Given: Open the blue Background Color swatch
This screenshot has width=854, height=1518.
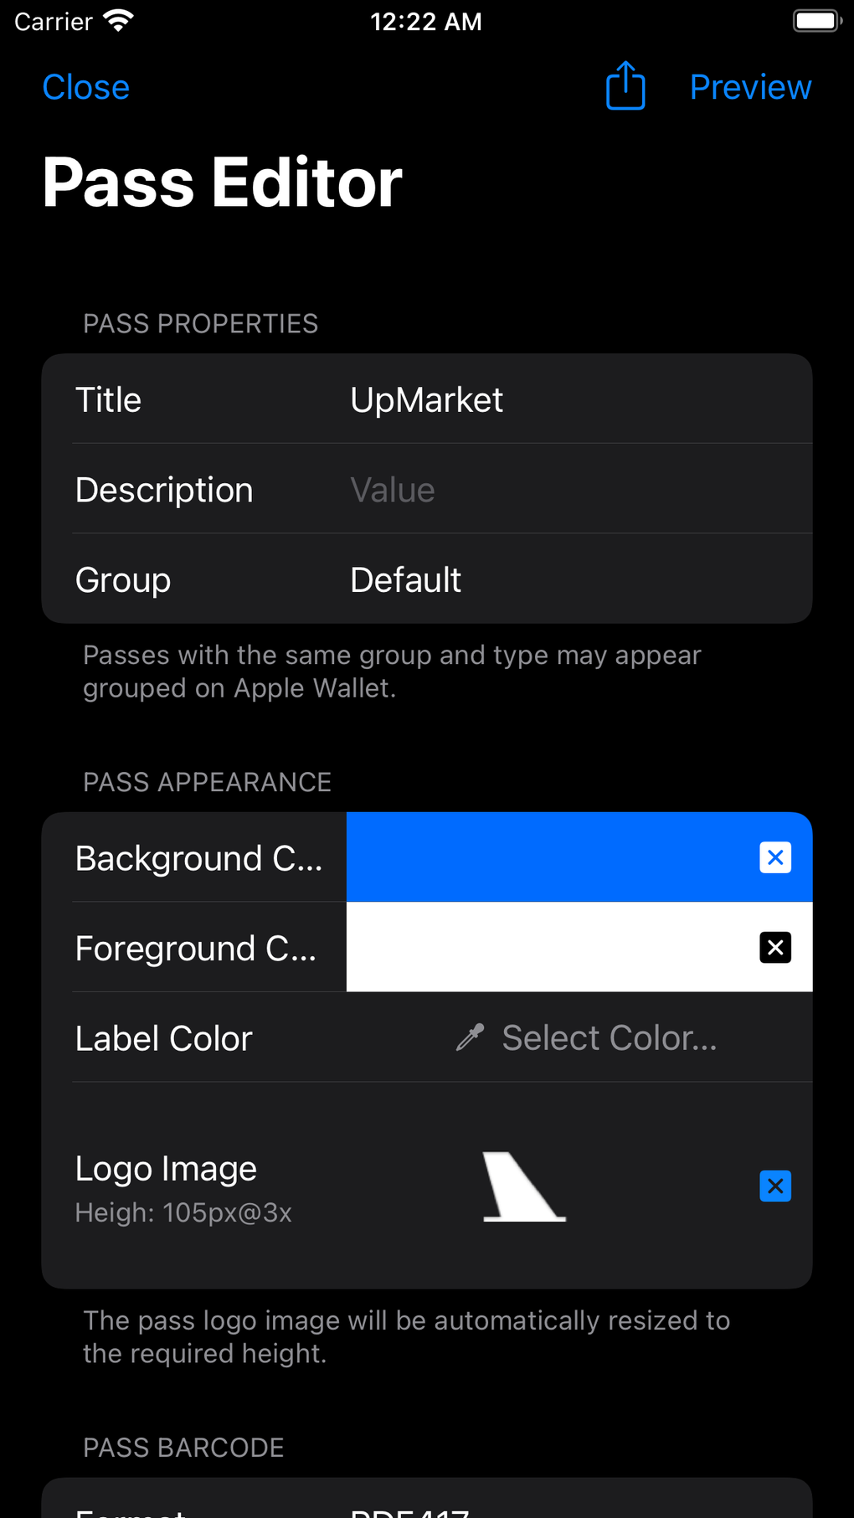Looking at the screenshot, I should pos(544,857).
